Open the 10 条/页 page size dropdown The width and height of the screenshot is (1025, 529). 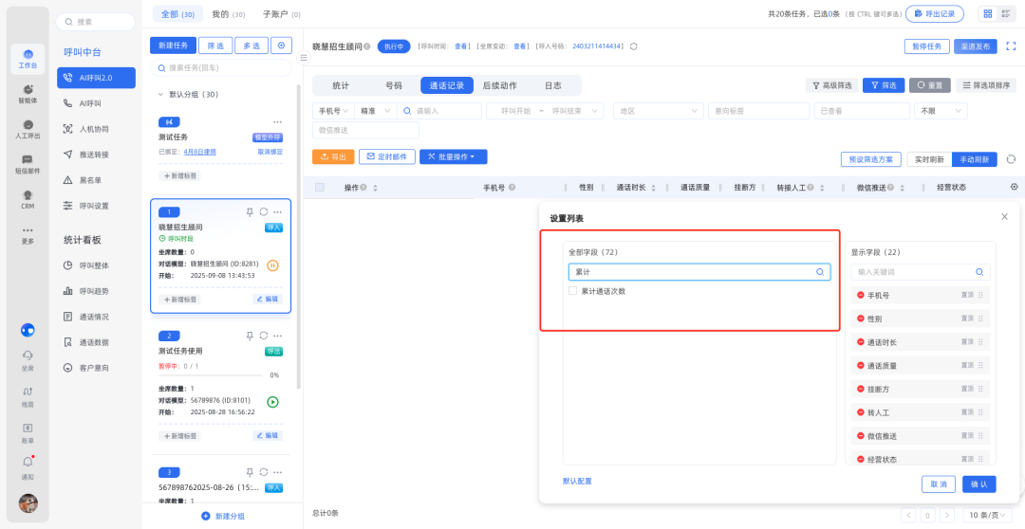tap(988, 515)
